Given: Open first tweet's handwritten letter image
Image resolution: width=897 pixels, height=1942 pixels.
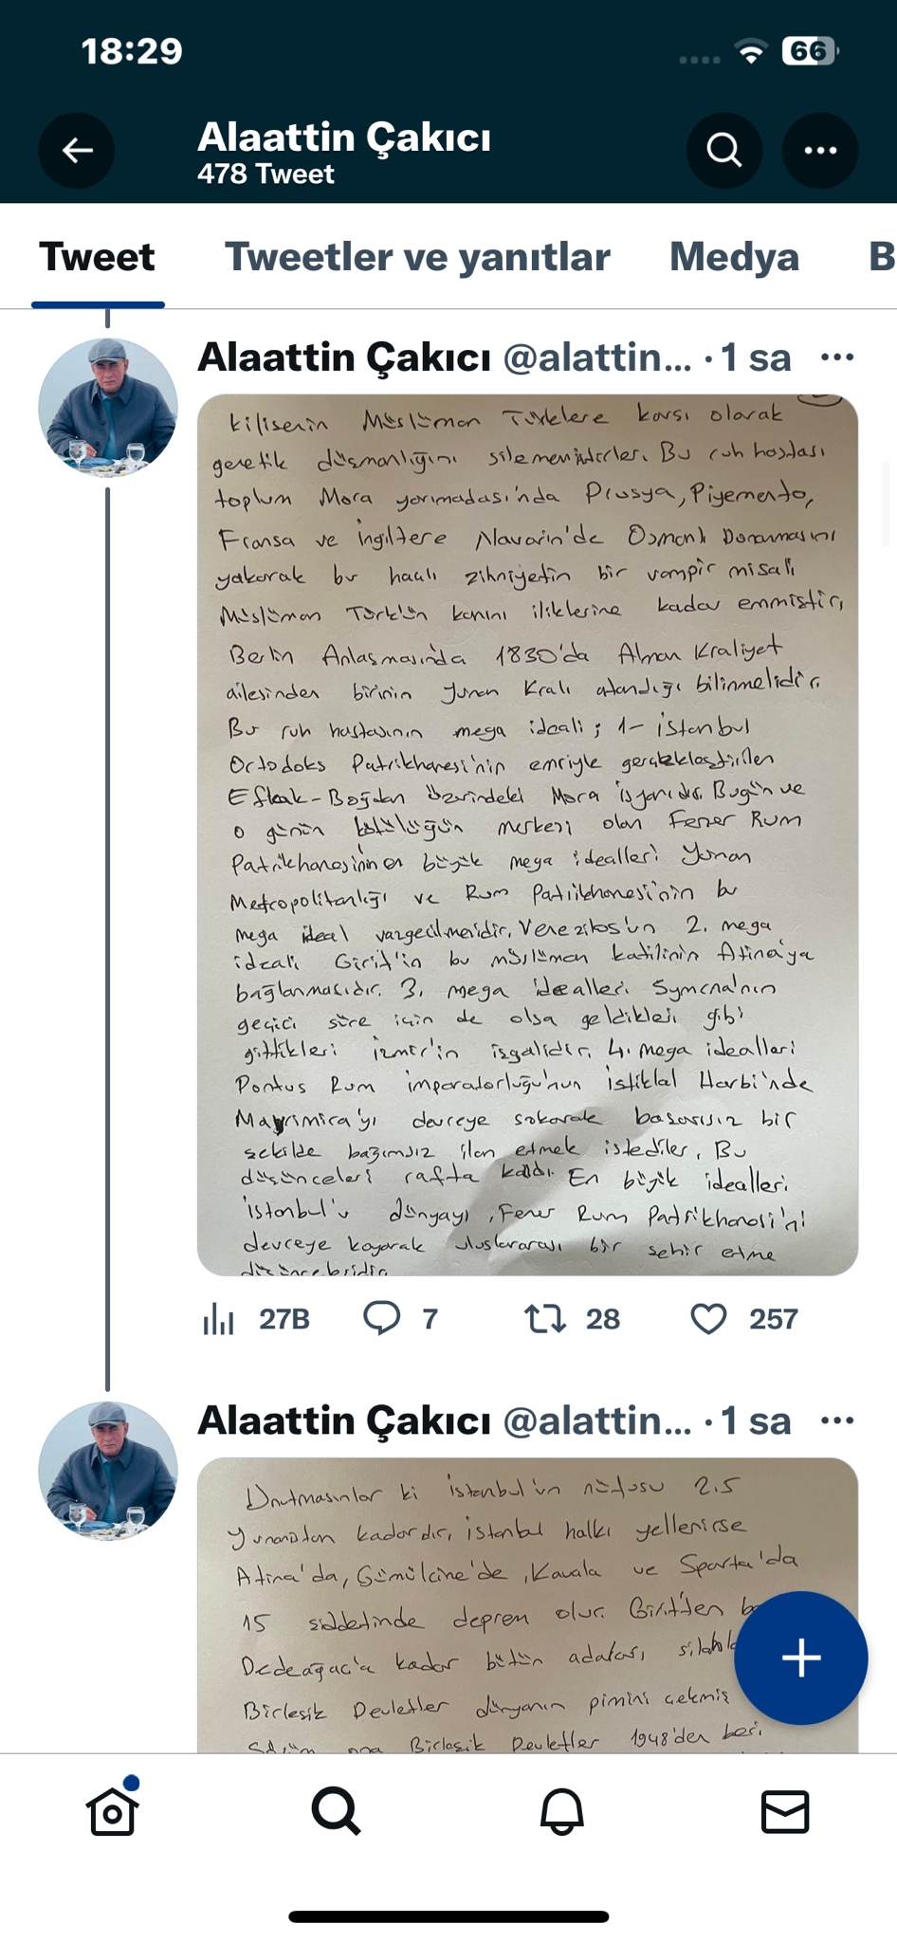Looking at the screenshot, I should click(527, 834).
